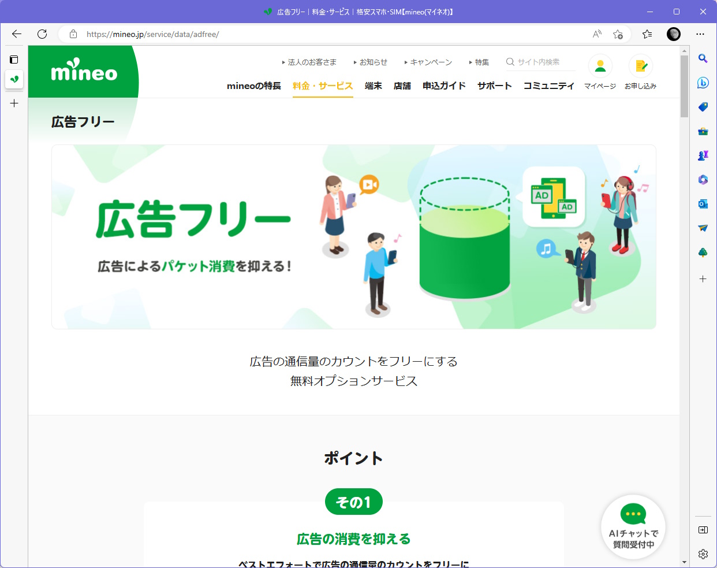Open the tree icon in sidebar
The image size is (717, 568).
(703, 253)
